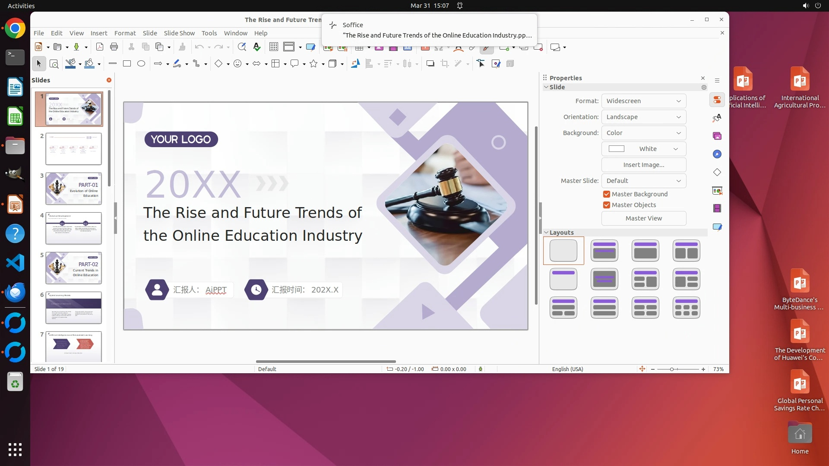This screenshot has height=466, width=829.
Task: Click the Insert Image... button
Action: click(643, 165)
